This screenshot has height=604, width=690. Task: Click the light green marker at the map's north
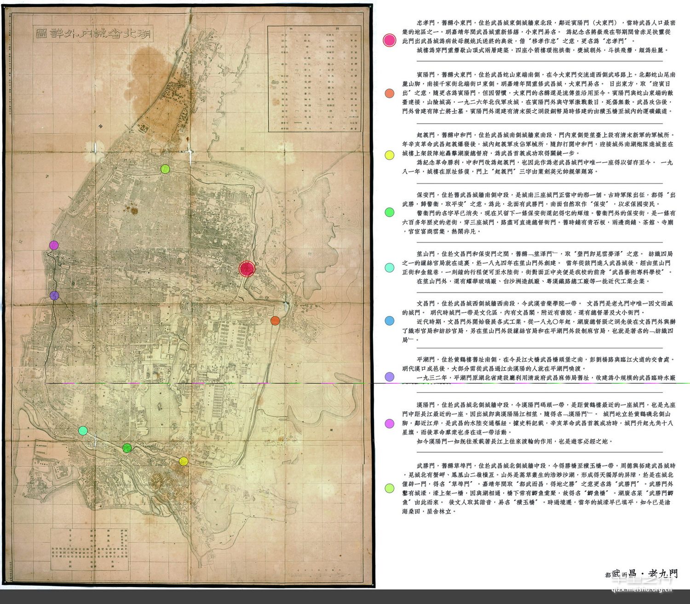165,169
